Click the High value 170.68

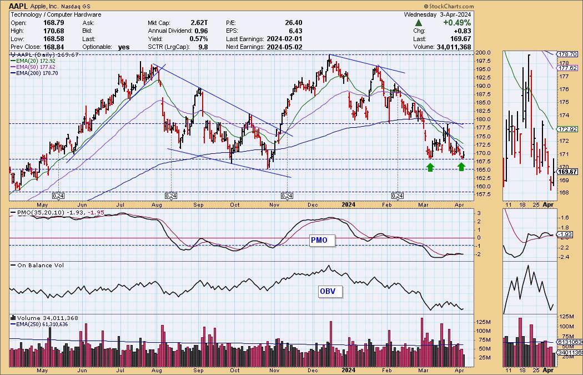point(54,31)
